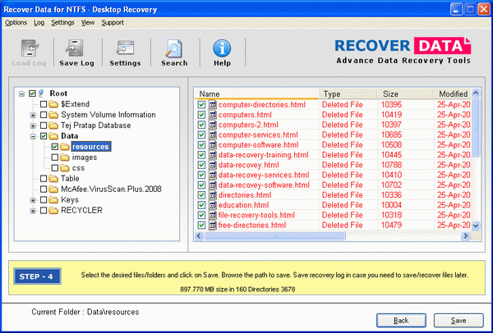Click the Keys folder icon
The width and height of the screenshot is (493, 333).
point(53,199)
